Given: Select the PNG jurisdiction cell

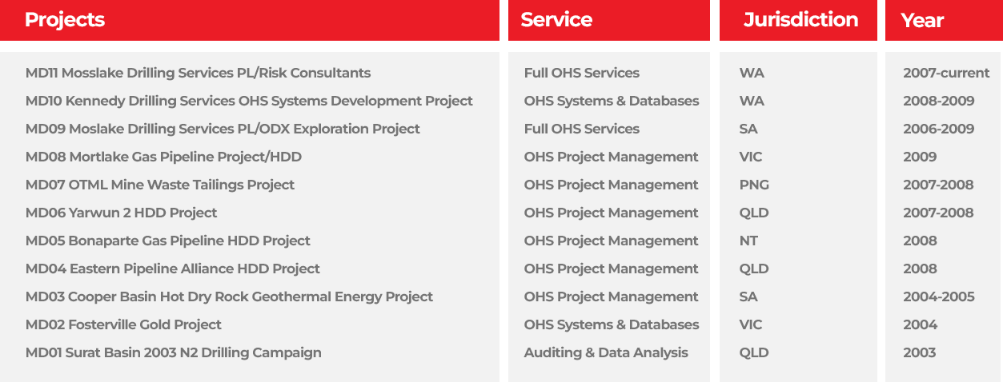Looking at the screenshot, I should (x=754, y=185).
